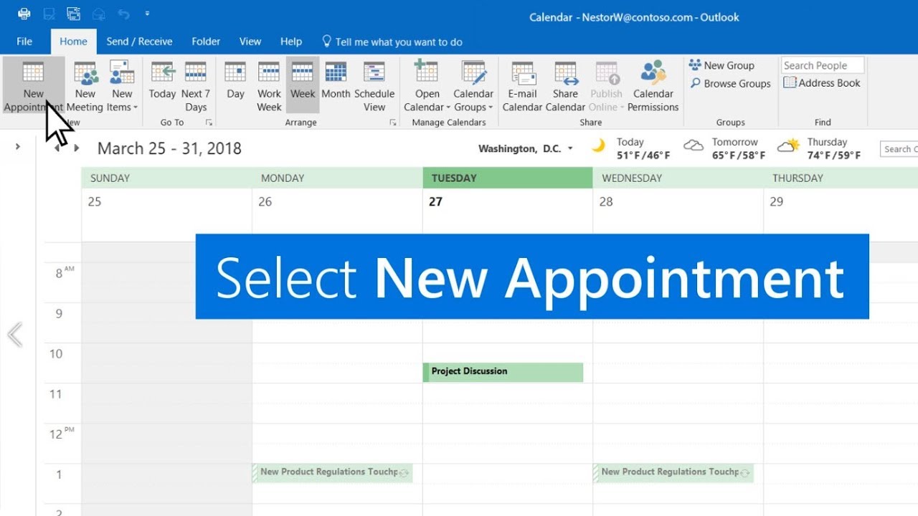Screen dimensions: 918x516
Task: Click the Share Calendar icon
Action: (566, 74)
